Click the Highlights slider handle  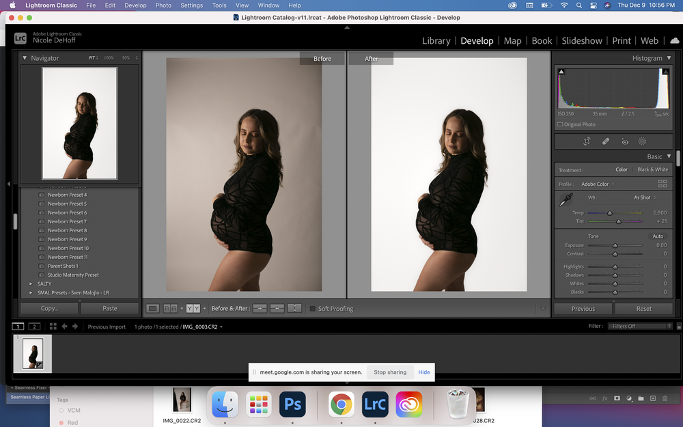pyautogui.click(x=615, y=266)
